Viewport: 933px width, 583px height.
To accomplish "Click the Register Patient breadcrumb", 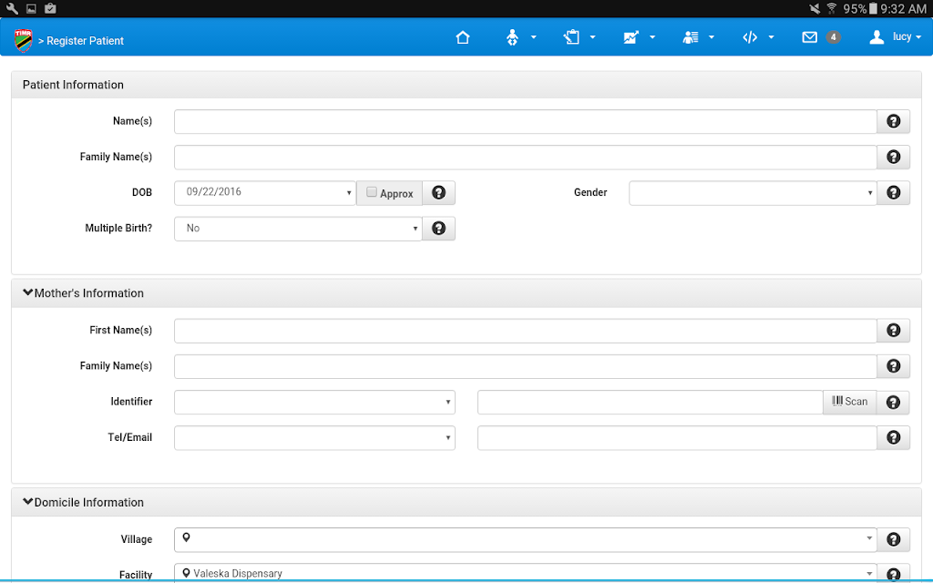I will coord(85,41).
